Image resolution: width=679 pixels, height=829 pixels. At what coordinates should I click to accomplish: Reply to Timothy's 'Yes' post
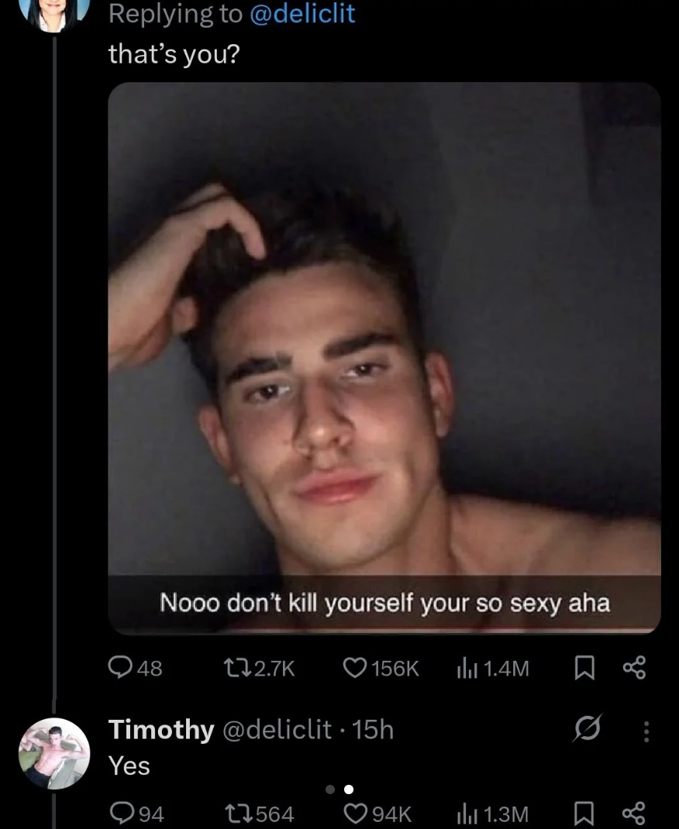[136, 814]
